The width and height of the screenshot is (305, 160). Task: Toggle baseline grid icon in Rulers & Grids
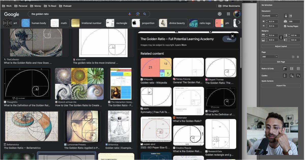click(292, 69)
